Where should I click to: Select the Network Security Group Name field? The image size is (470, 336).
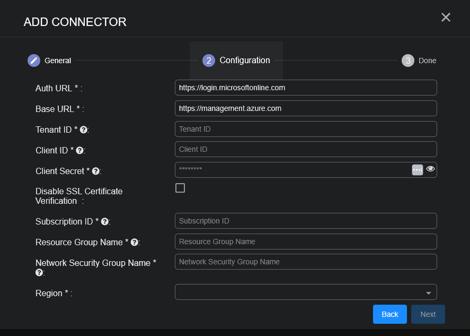tap(306, 262)
